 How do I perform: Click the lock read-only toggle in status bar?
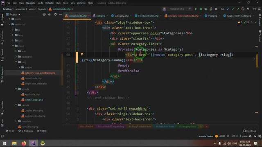[255, 136]
